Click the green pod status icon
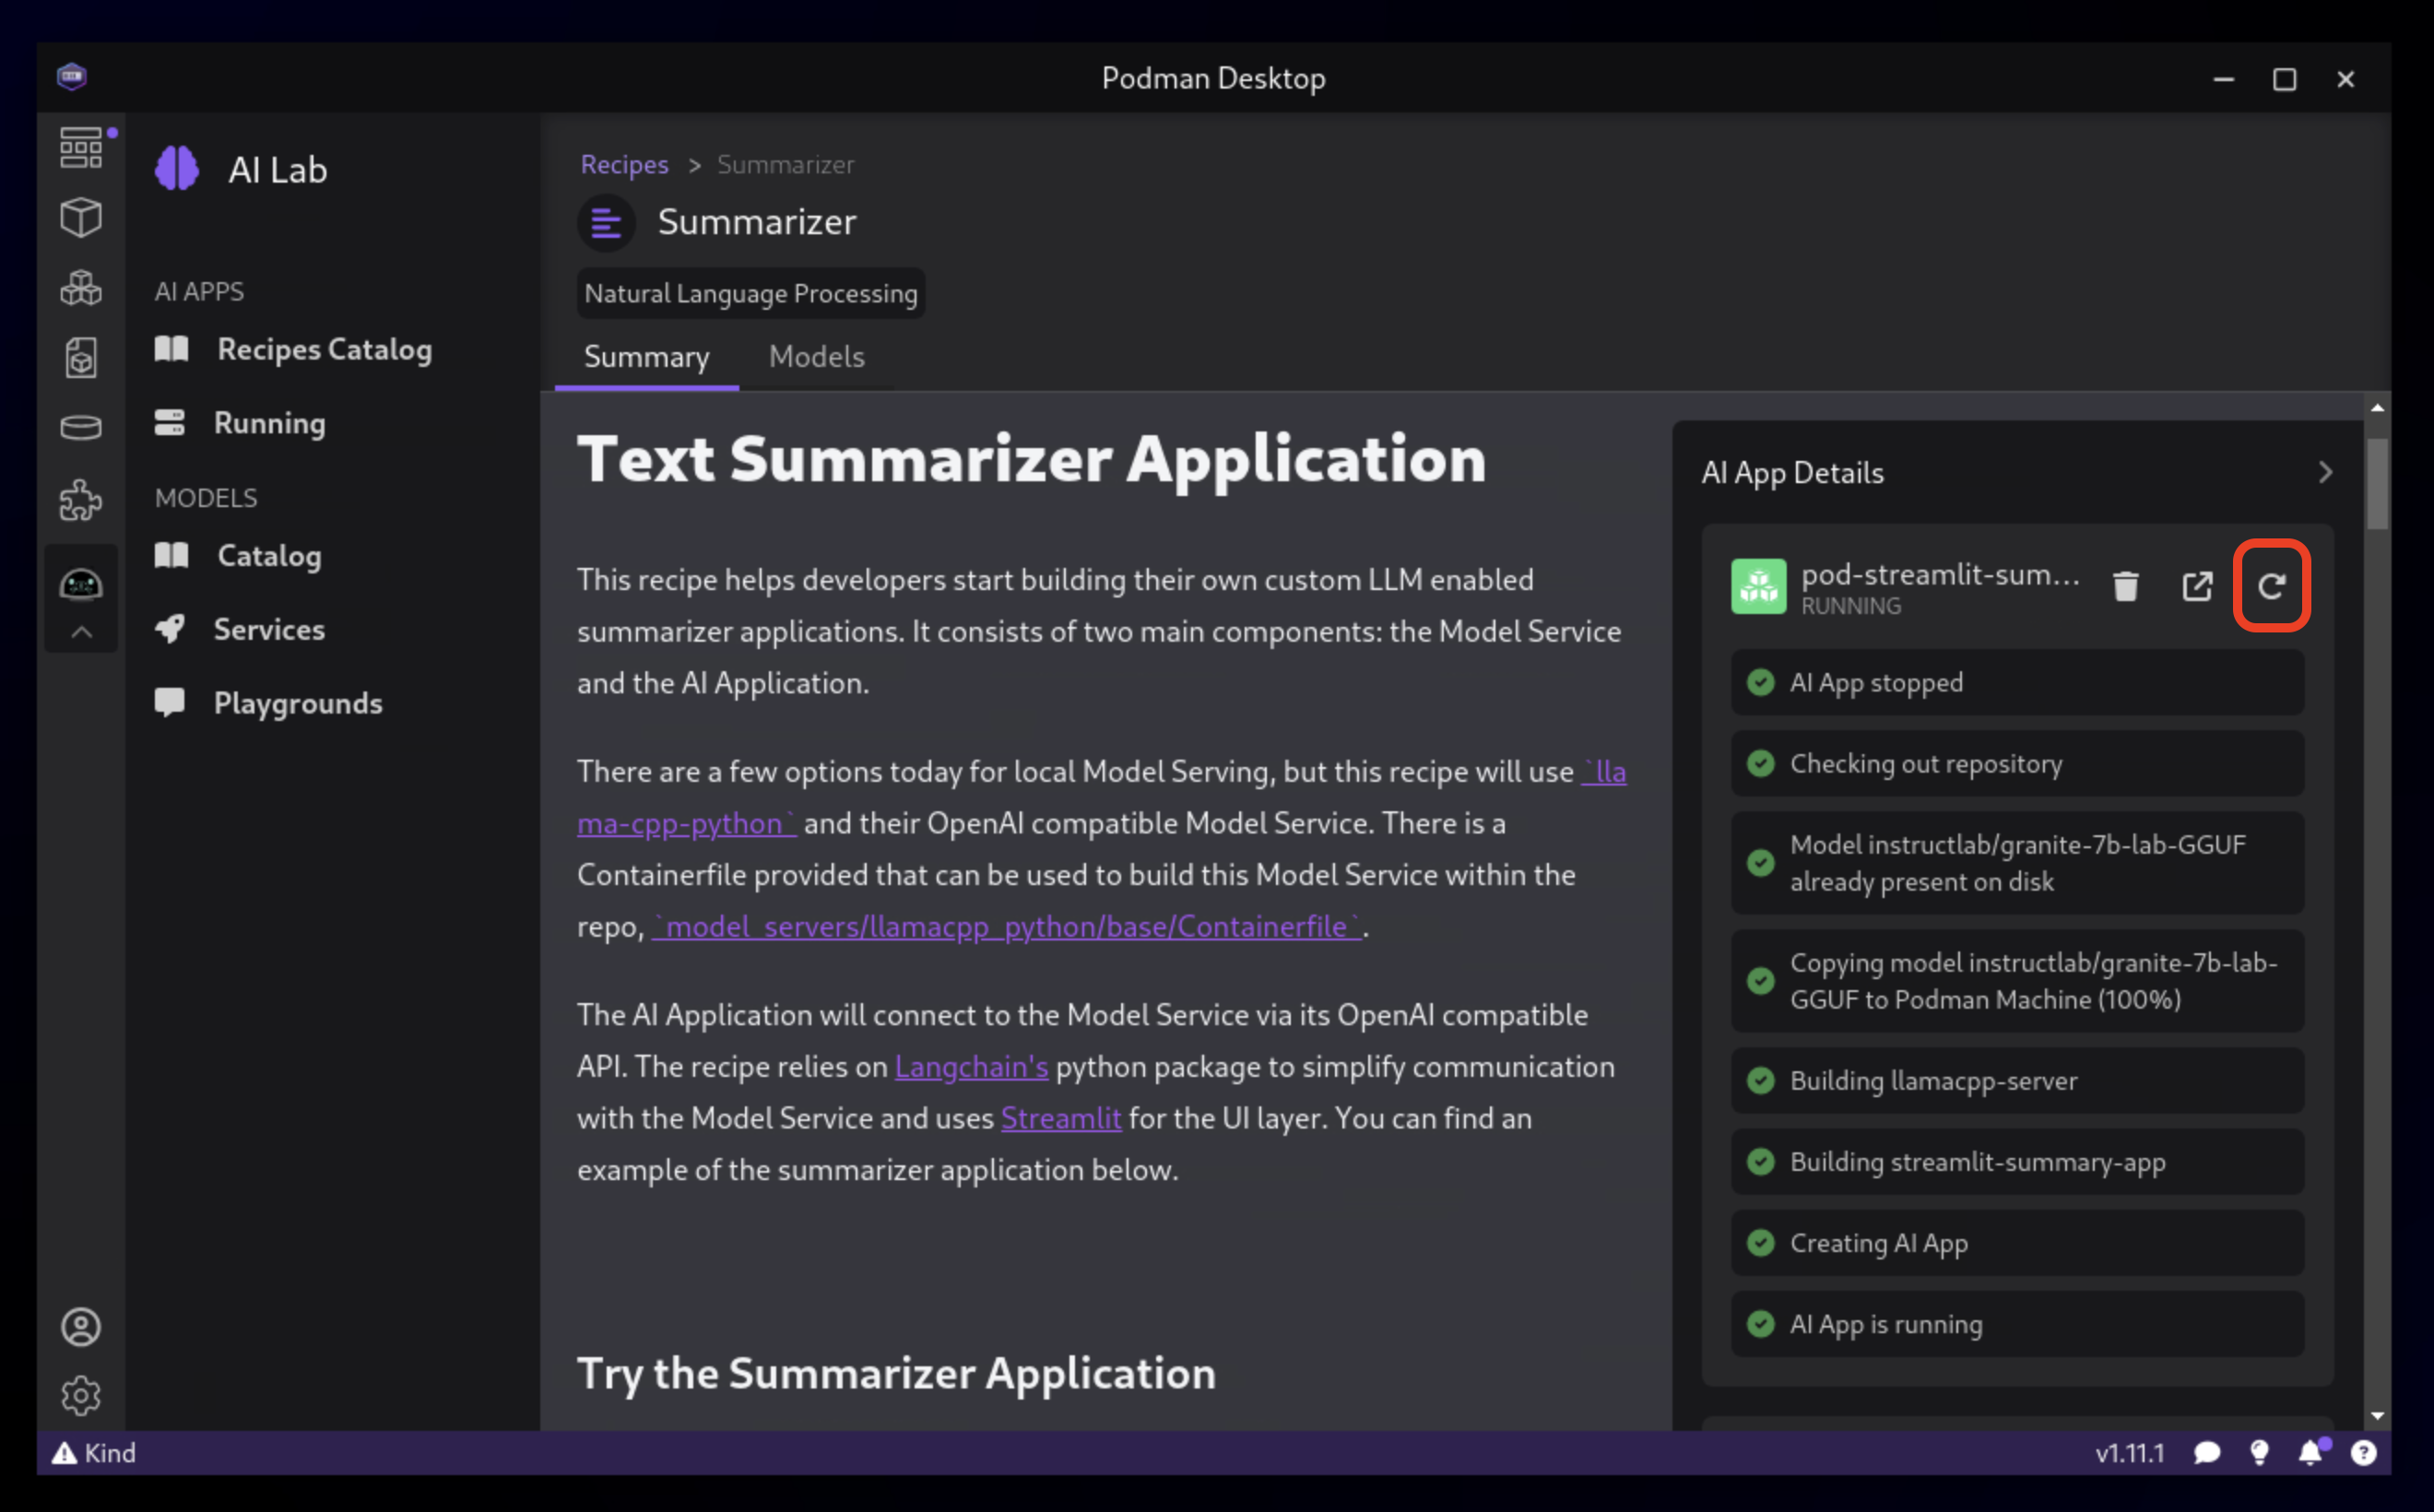This screenshot has height=1512, width=2434. 1758,586
